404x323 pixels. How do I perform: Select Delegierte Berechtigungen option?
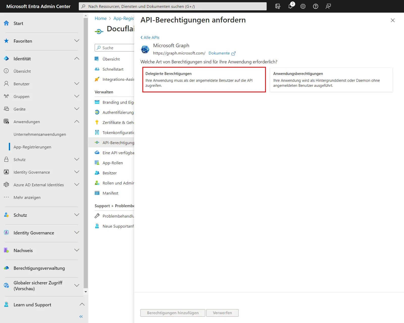coord(204,79)
